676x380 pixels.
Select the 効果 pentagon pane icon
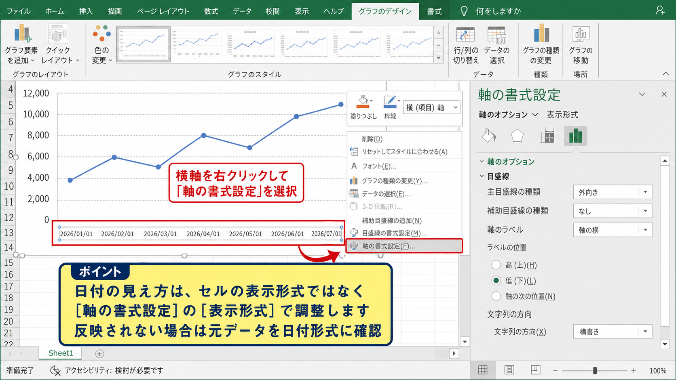click(517, 136)
